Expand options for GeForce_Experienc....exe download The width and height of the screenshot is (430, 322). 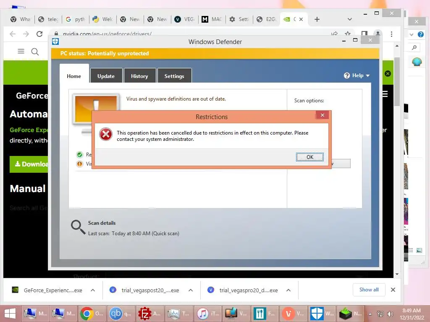tap(93, 290)
